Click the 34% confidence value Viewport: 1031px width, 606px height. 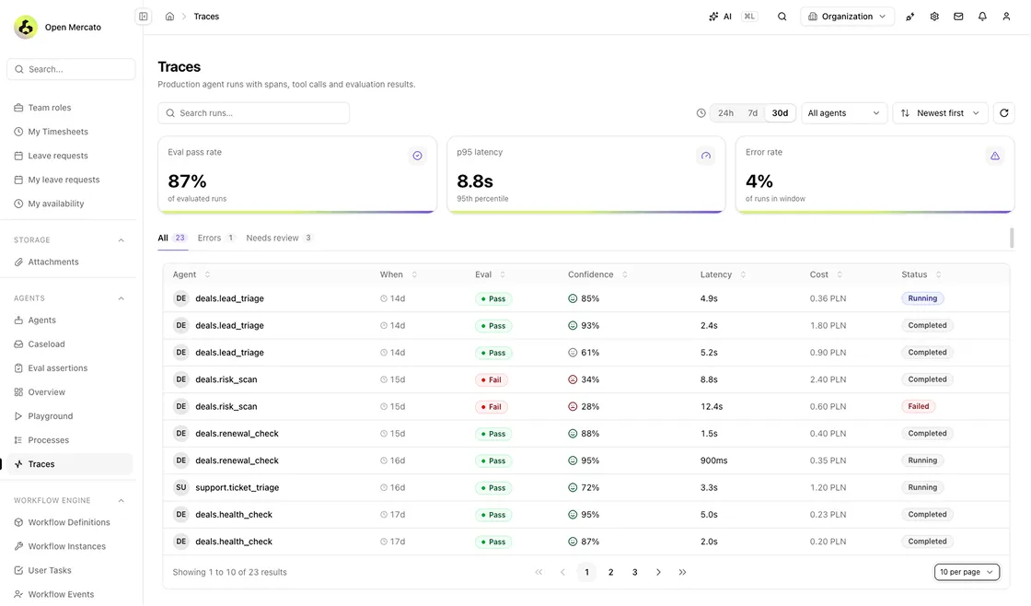(x=590, y=379)
